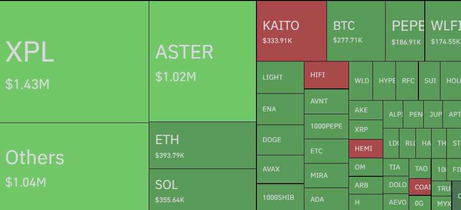Click the red HEMI tile
This screenshot has width=461, height=210.
click(x=365, y=148)
